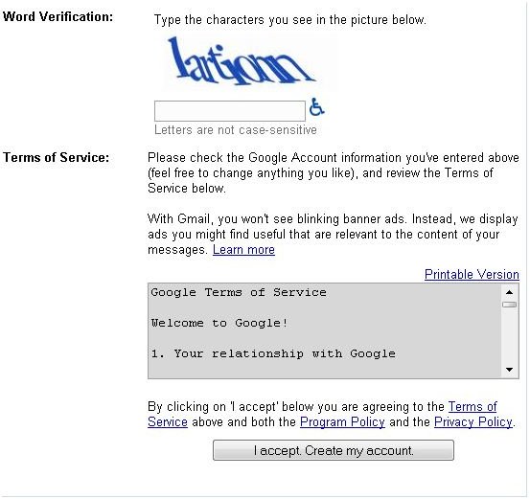530x499 pixels.
Task: Click the bold 'Terms of Service:' label
Action: 57,157
